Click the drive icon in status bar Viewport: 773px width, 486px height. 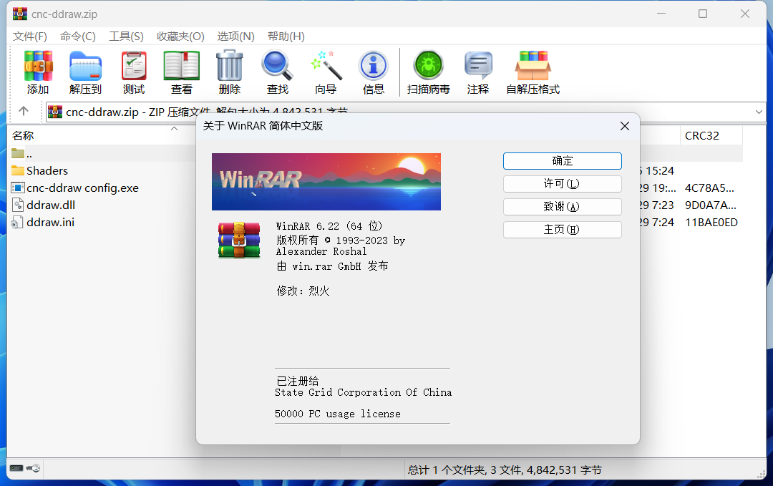pyautogui.click(x=16, y=468)
